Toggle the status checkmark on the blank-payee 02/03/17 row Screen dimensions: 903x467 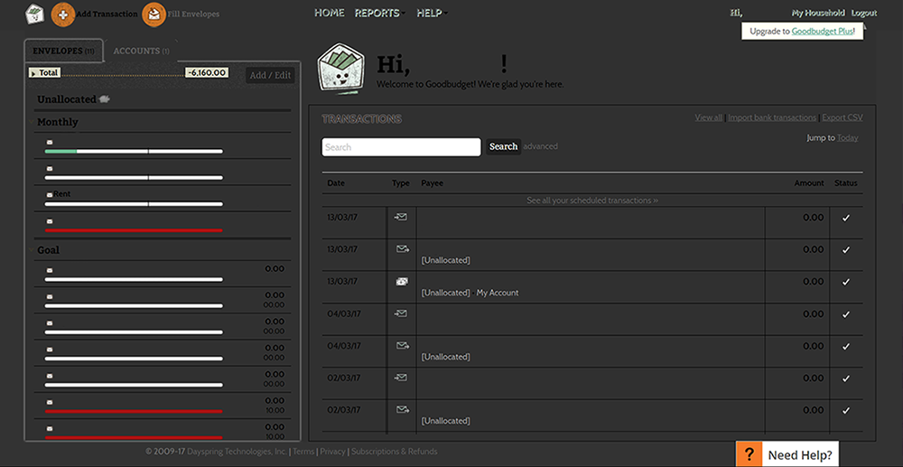point(845,378)
